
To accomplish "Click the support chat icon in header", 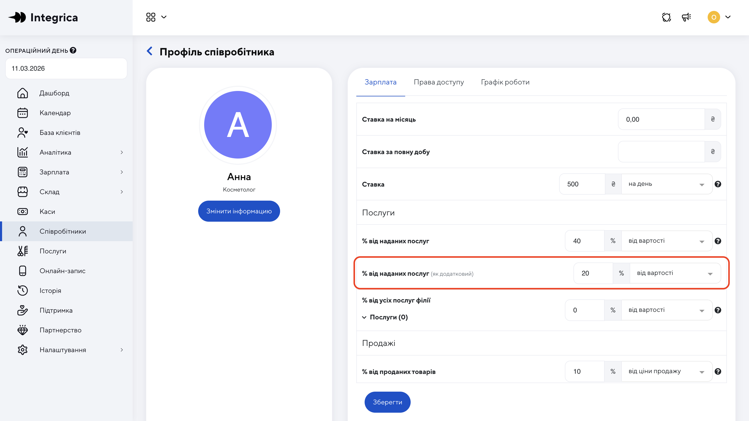I will click(666, 17).
